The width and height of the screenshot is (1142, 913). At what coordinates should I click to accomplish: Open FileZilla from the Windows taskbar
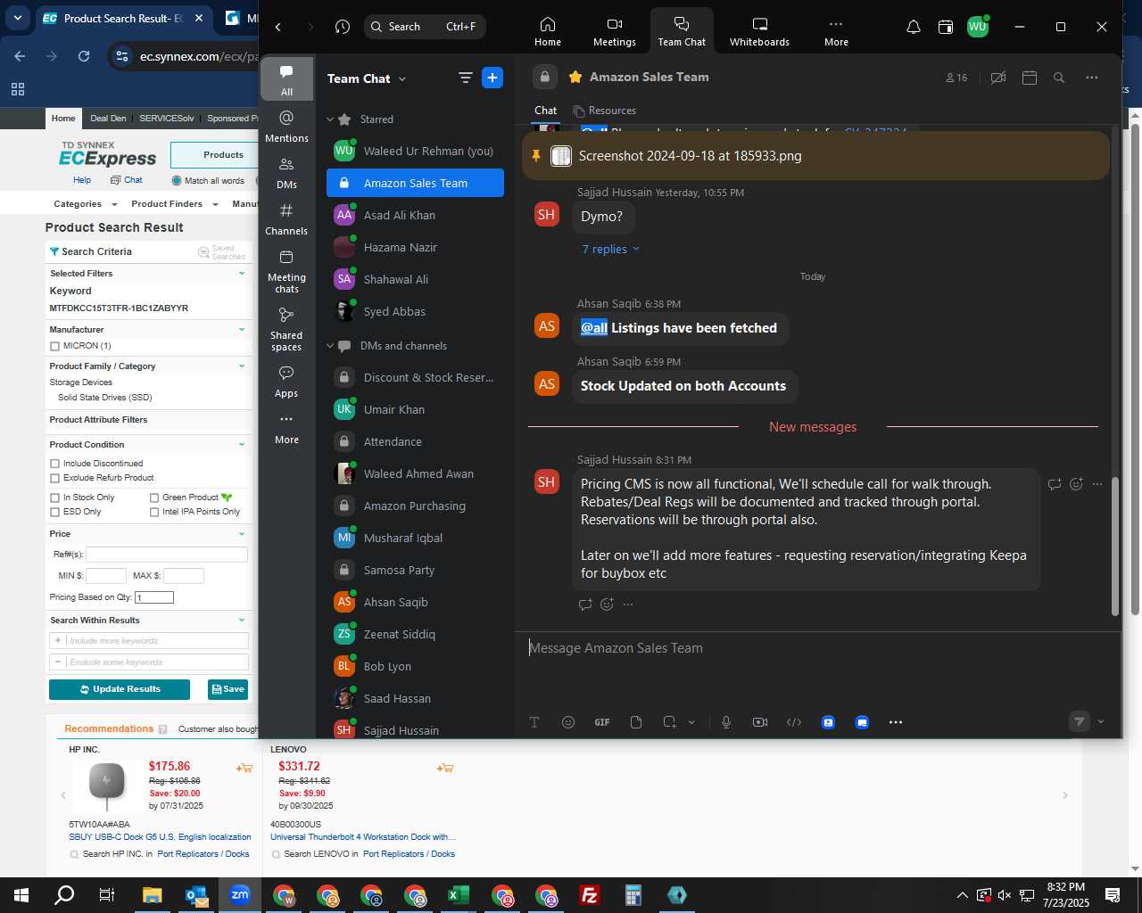590,895
